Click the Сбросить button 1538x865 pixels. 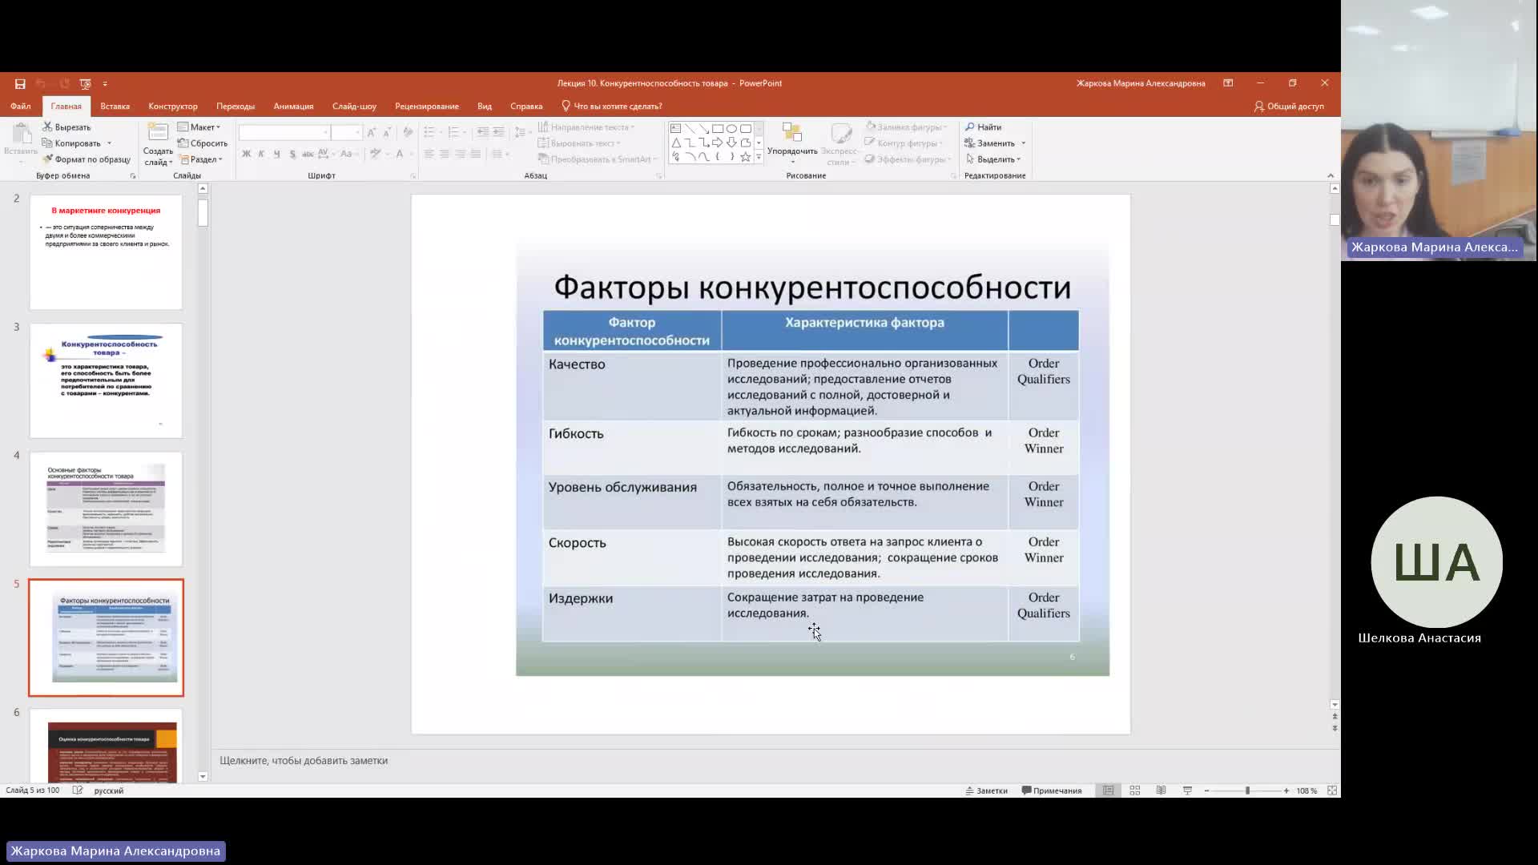(203, 143)
